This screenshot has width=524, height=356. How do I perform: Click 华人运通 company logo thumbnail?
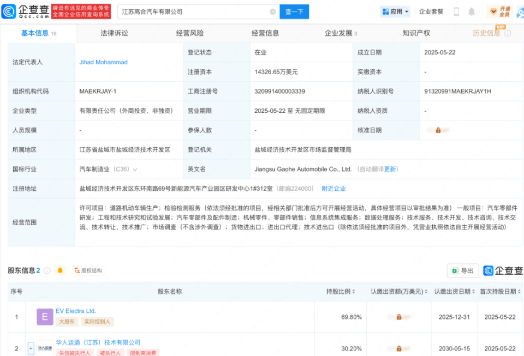[45, 348]
